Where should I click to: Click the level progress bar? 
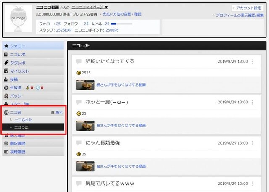121,24
